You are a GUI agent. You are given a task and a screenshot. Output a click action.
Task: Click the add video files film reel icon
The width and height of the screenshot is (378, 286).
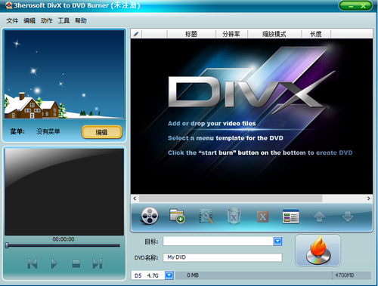pos(150,216)
